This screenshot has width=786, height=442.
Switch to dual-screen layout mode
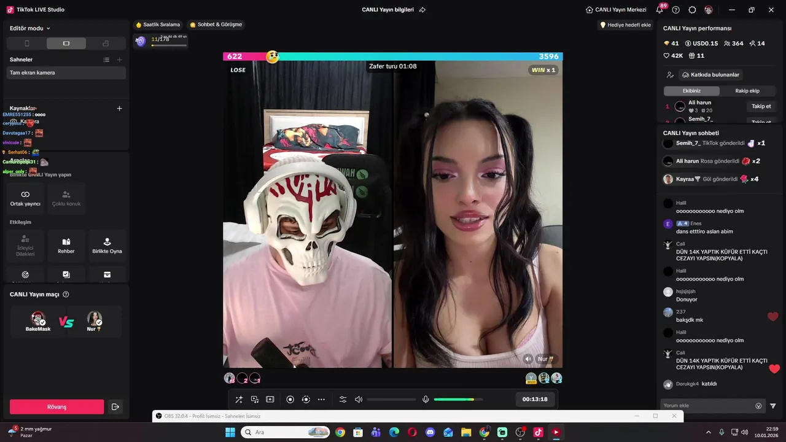click(106, 44)
